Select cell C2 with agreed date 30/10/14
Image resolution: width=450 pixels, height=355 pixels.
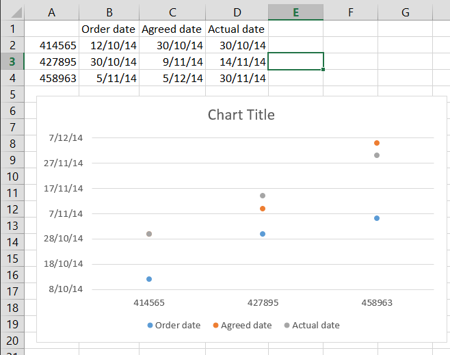click(172, 45)
